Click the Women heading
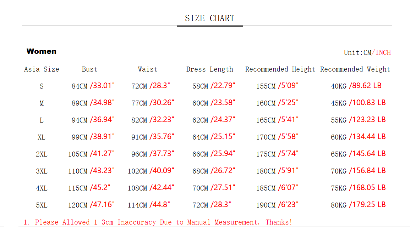Image resolution: width=410 pixels, height=227 pixels. [x=41, y=51]
